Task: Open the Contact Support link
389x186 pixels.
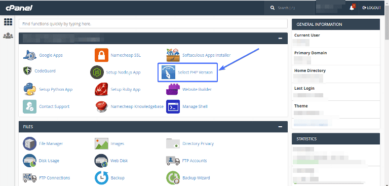Action: coord(54,106)
